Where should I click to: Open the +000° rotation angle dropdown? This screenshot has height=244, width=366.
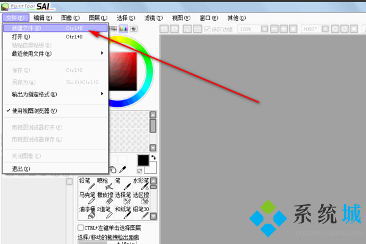(x=325, y=29)
